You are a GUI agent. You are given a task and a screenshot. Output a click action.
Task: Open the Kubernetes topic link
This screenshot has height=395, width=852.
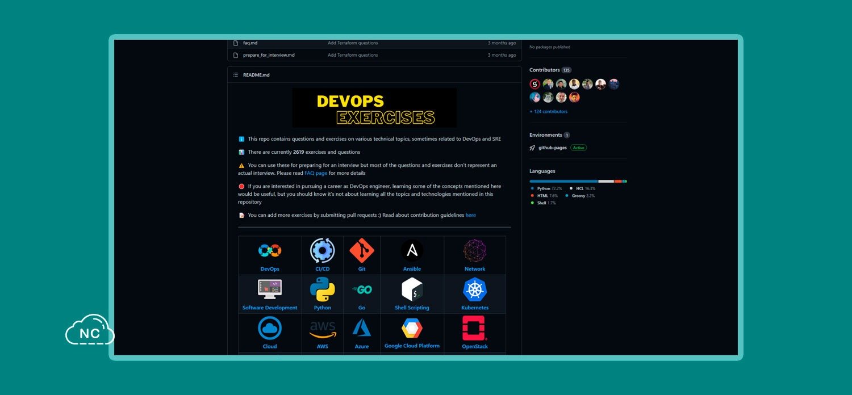tap(475, 308)
